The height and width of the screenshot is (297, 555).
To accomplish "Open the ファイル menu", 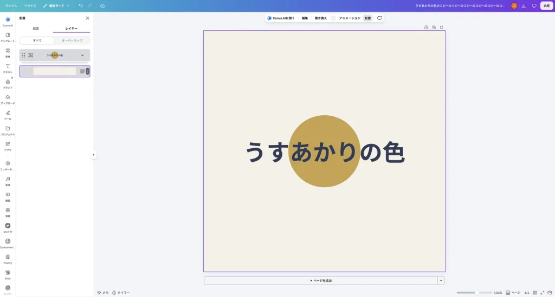I will click(x=11, y=5).
